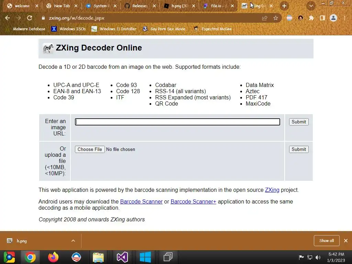Submit the uploaded file
This screenshot has width=352, height=264.
(x=299, y=150)
